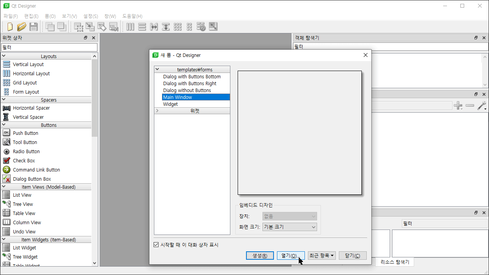Collapse the Layouts category
Viewport: 489px width, 275px height.
pyautogui.click(x=4, y=56)
